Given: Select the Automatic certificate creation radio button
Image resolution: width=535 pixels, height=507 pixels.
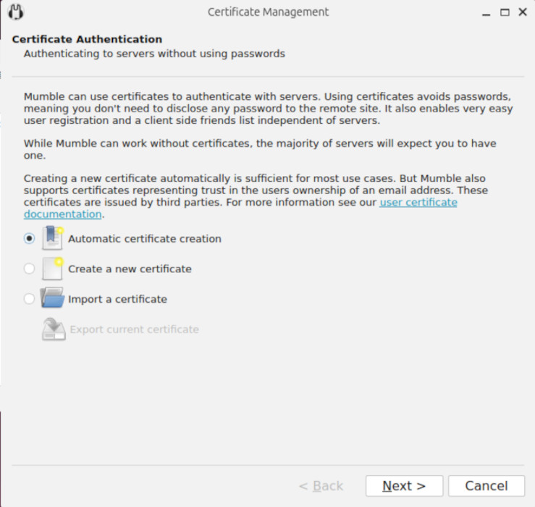Looking at the screenshot, I should point(30,238).
